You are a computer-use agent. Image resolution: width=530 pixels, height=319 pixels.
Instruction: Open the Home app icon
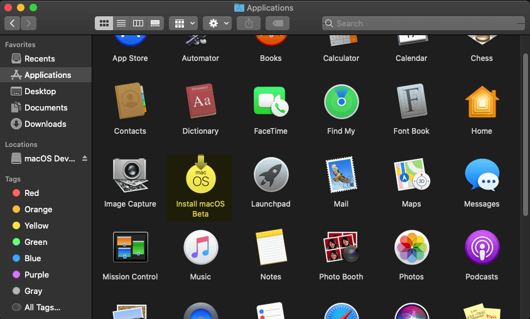pos(482,102)
